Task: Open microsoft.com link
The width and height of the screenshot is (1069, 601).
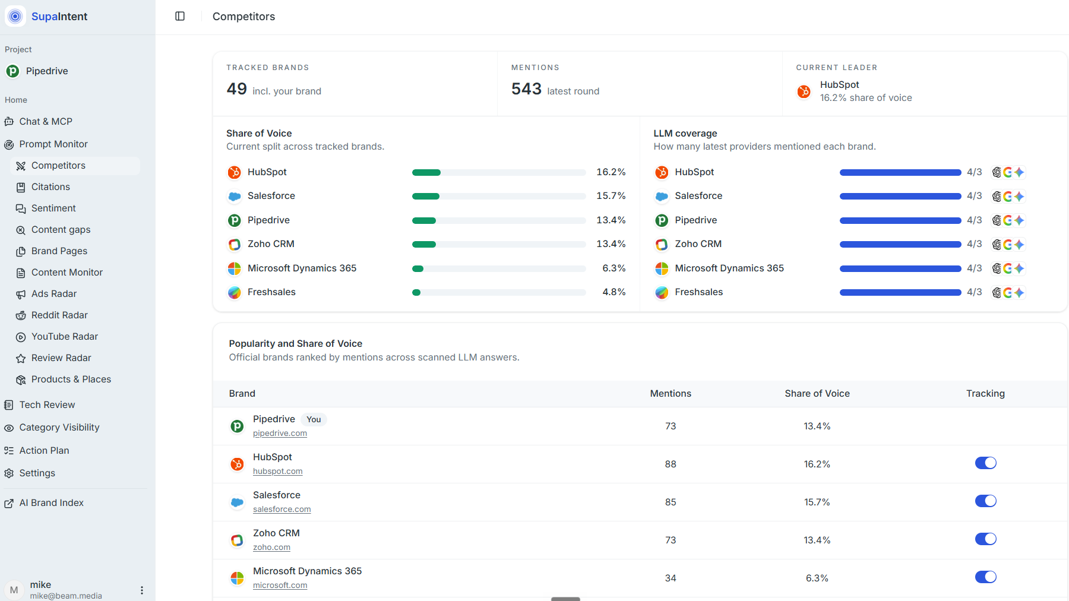Action: click(280, 585)
